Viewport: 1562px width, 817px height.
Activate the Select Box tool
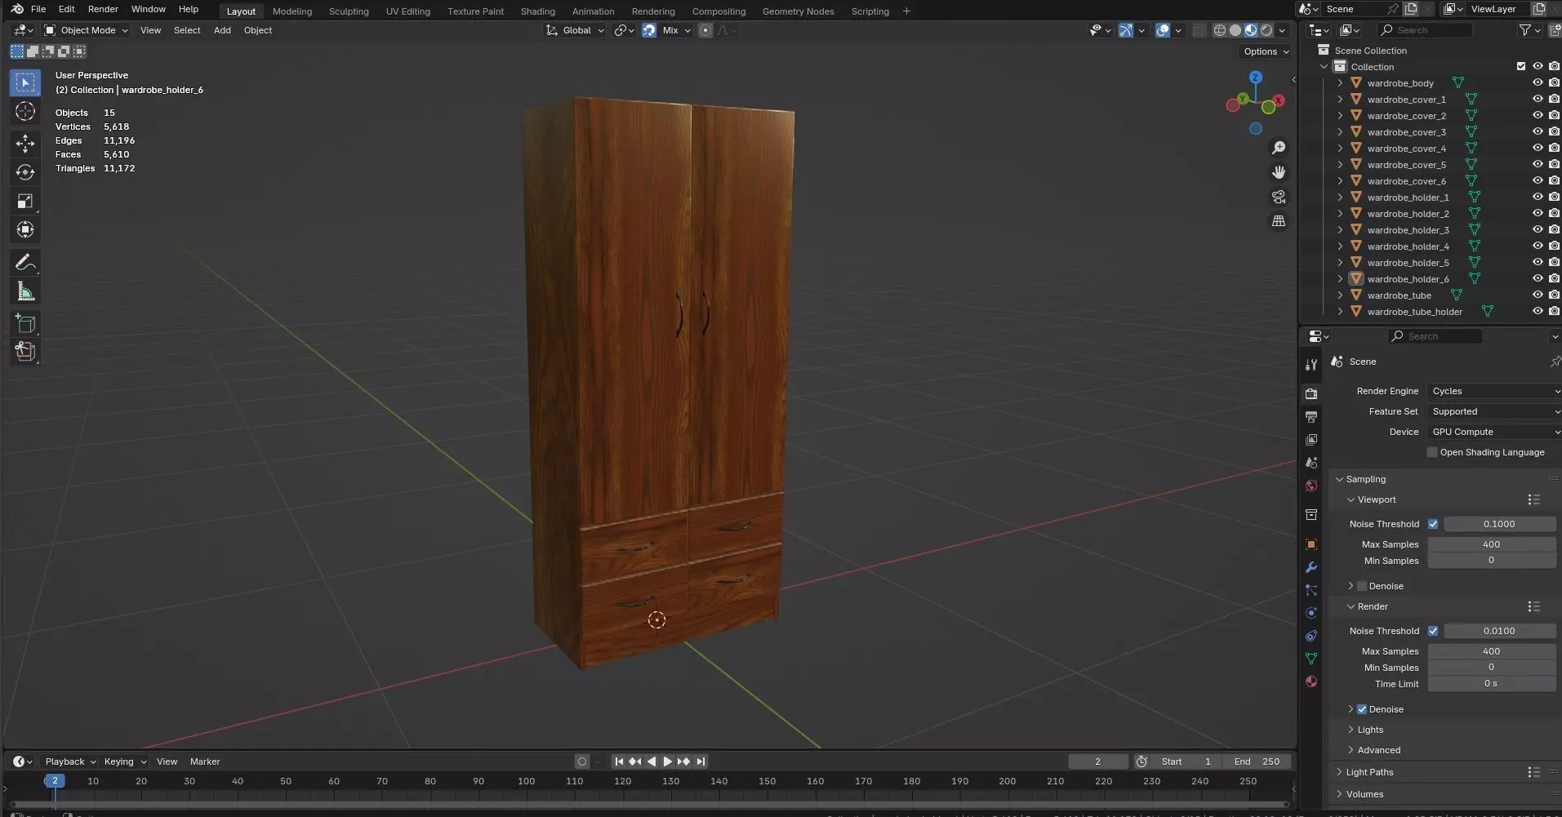click(25, 82)
